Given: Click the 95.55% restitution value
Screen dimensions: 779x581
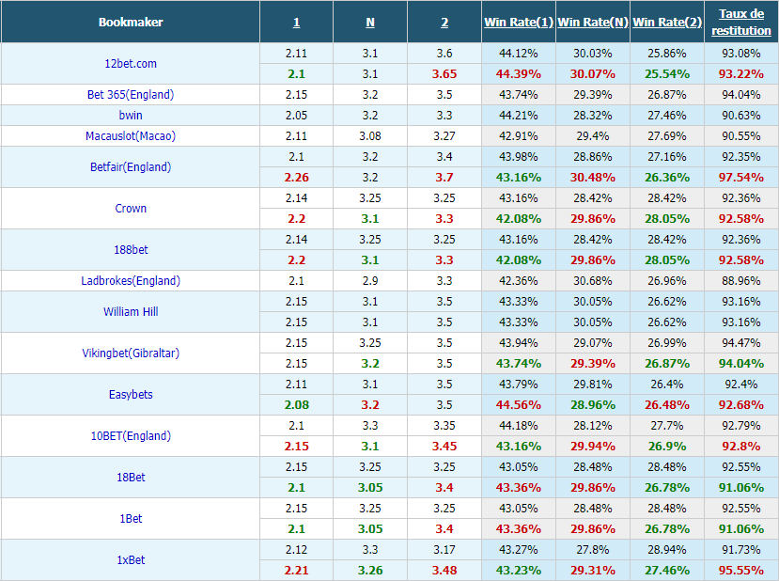Looking at the screenshot, I should [x=741, y=571].
